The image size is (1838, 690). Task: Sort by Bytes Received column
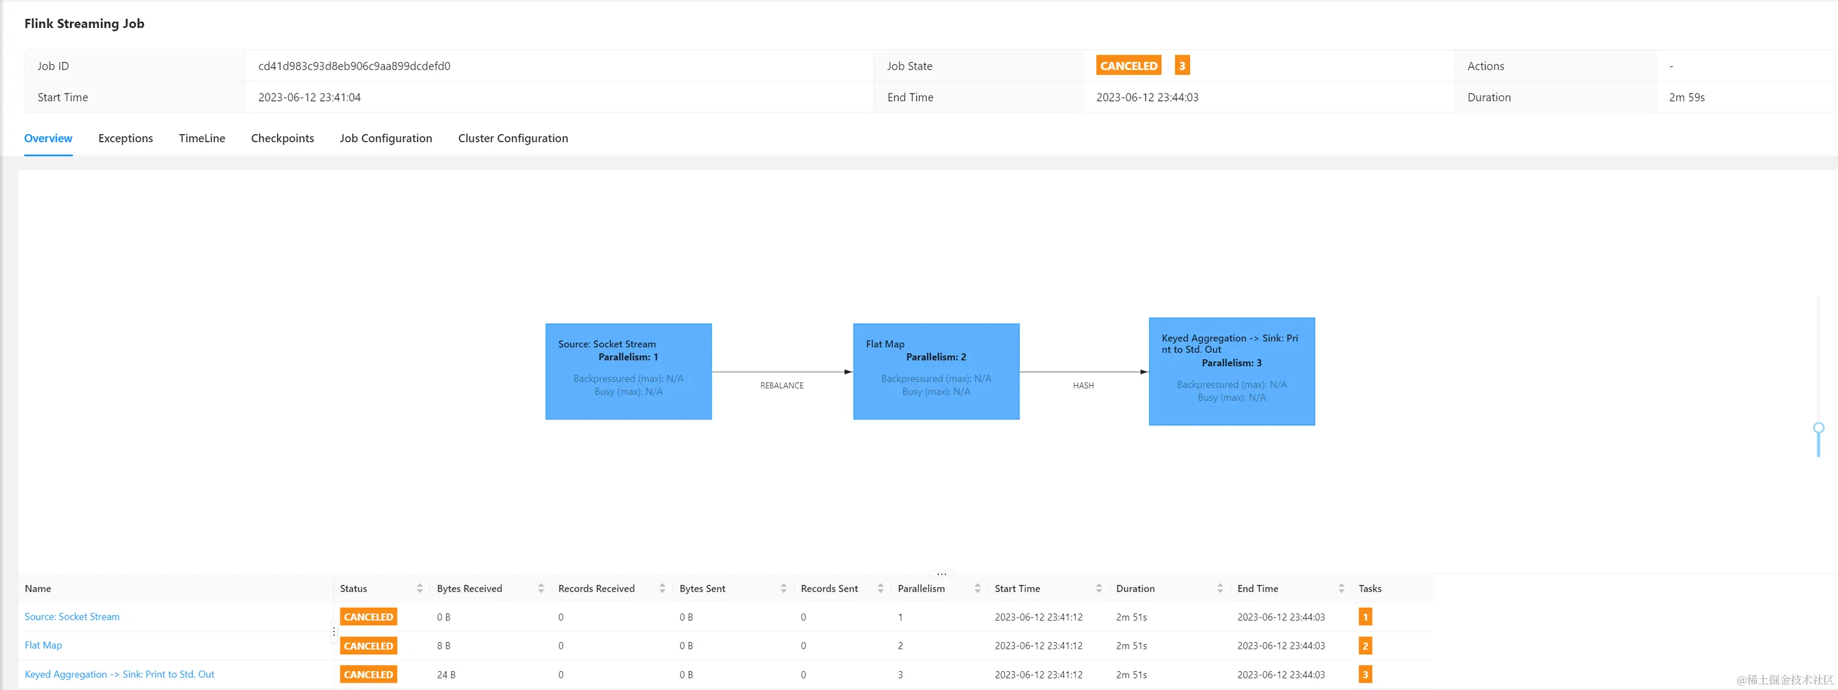coord(541,588)
